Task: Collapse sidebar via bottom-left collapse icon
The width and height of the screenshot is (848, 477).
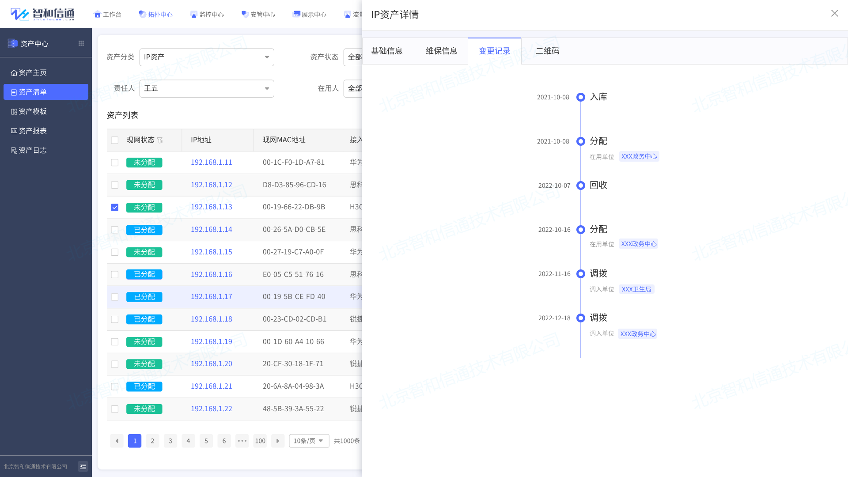Action: 83,466
